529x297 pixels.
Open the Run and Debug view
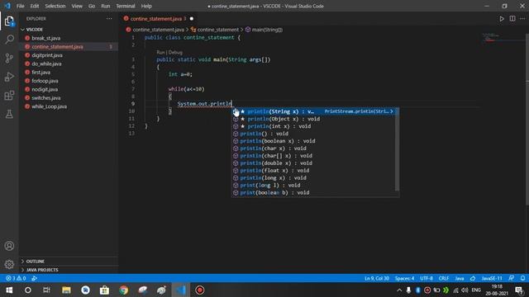click(9, 77)
